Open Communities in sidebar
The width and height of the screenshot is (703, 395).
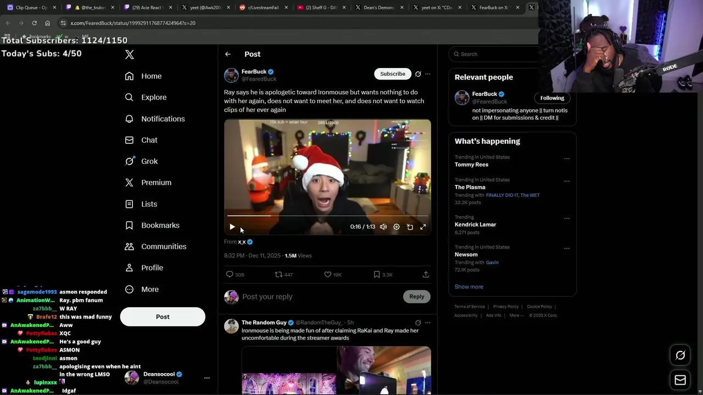click(155, 246)
